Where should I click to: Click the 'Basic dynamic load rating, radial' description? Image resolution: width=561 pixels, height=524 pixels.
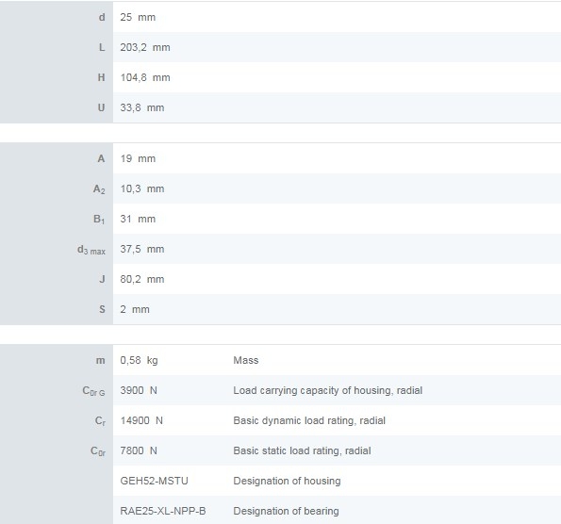pos(309,420)
